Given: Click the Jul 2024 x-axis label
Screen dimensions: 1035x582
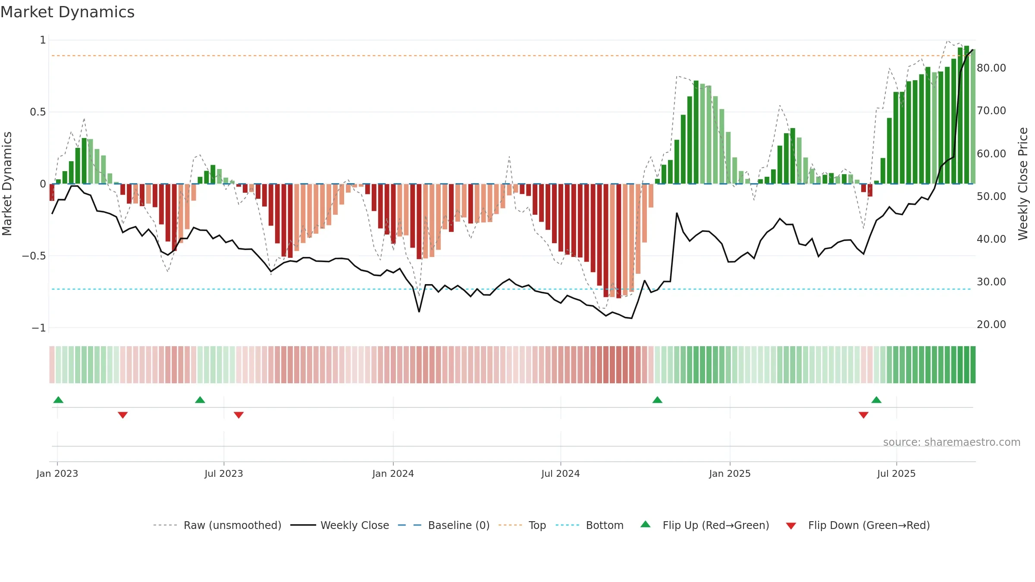Looking at the screenshot, I should [561, 473].
